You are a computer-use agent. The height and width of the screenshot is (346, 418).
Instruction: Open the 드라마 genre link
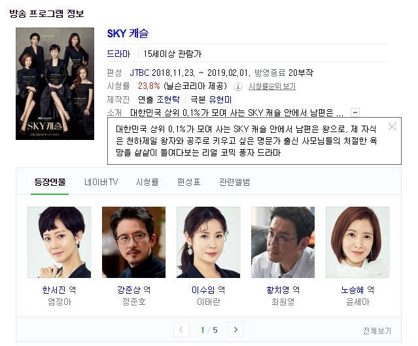[118, 54]
